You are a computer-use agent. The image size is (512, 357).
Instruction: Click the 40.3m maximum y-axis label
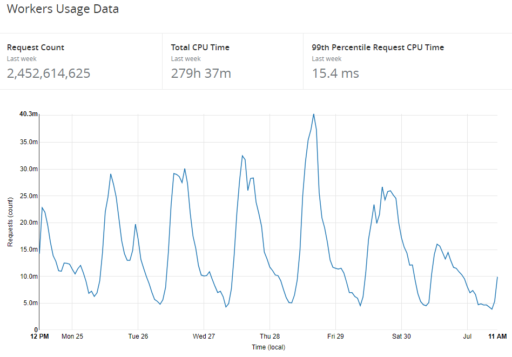click(x=29, y=114)
